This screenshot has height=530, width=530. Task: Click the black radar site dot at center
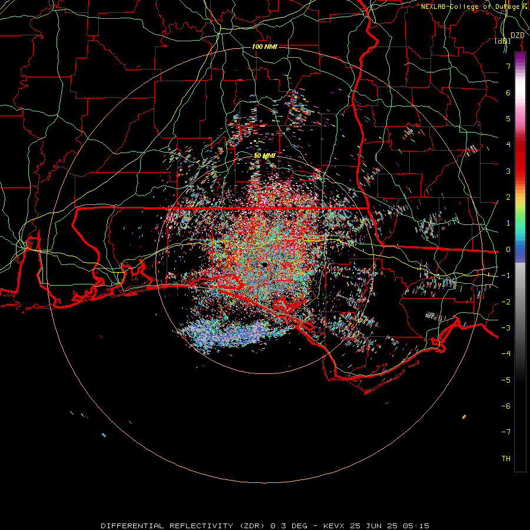pos(264,264)
